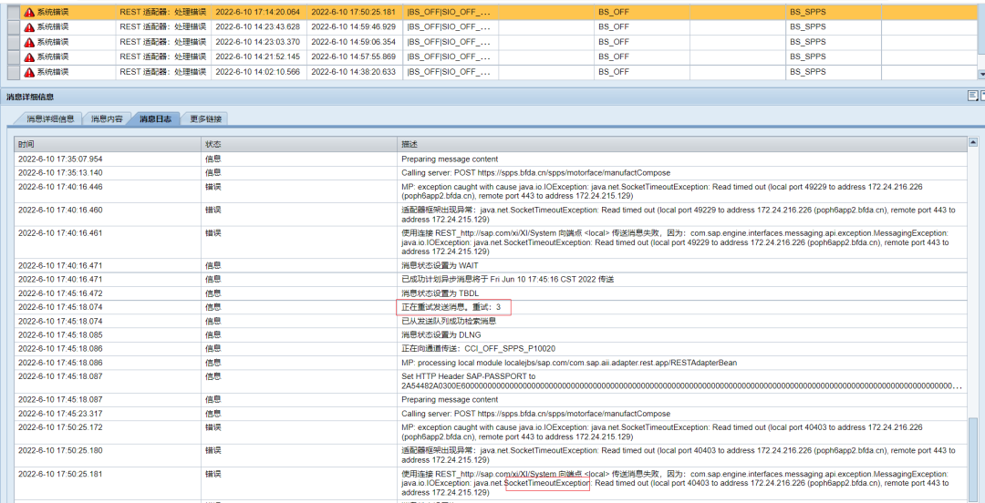The width and height of the screenshot is (985, 503).
Task: Click the error icon of message started 14:02:10.566
Action: click(x=29, y=72)
